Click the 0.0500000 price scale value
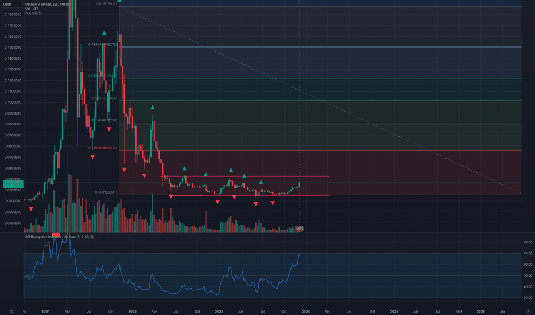 13,157
